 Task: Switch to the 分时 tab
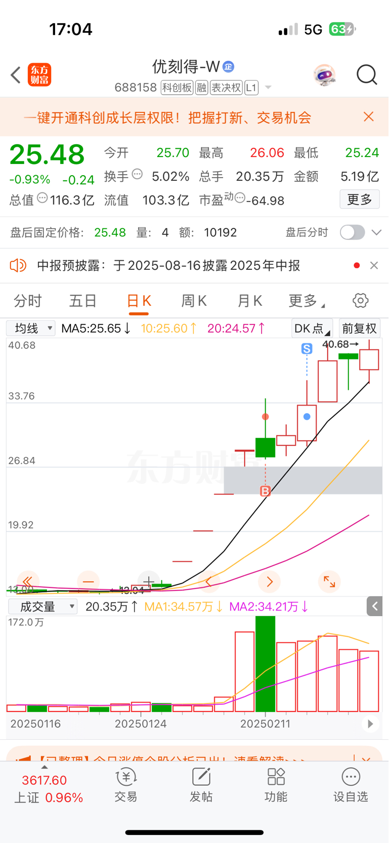tap(28, 301)
